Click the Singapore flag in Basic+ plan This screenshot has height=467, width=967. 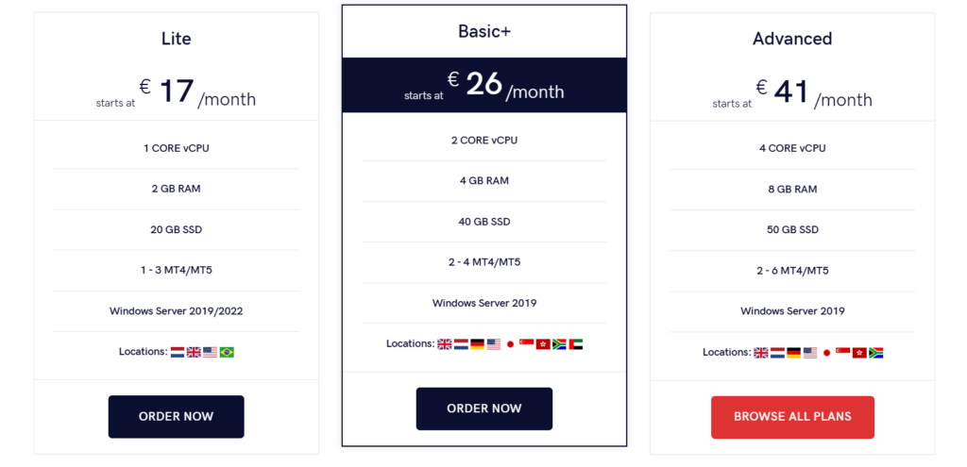(x=527, y=344)
